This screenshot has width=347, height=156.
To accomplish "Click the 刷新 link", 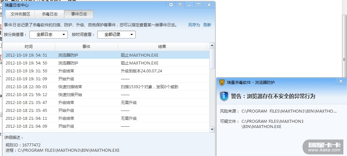I will click(207, 25).
